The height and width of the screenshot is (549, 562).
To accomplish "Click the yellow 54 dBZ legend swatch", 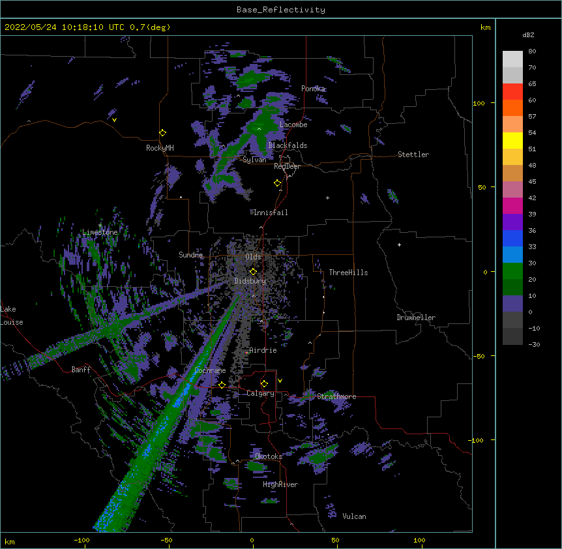I will tap(512, 140).
